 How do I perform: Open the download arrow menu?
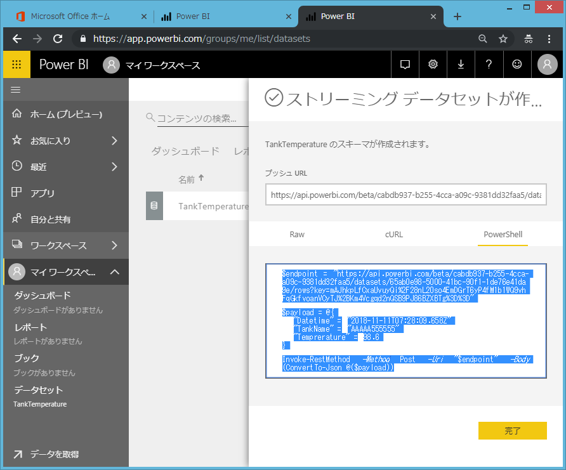pyautogui.click(x=461, y=64)
